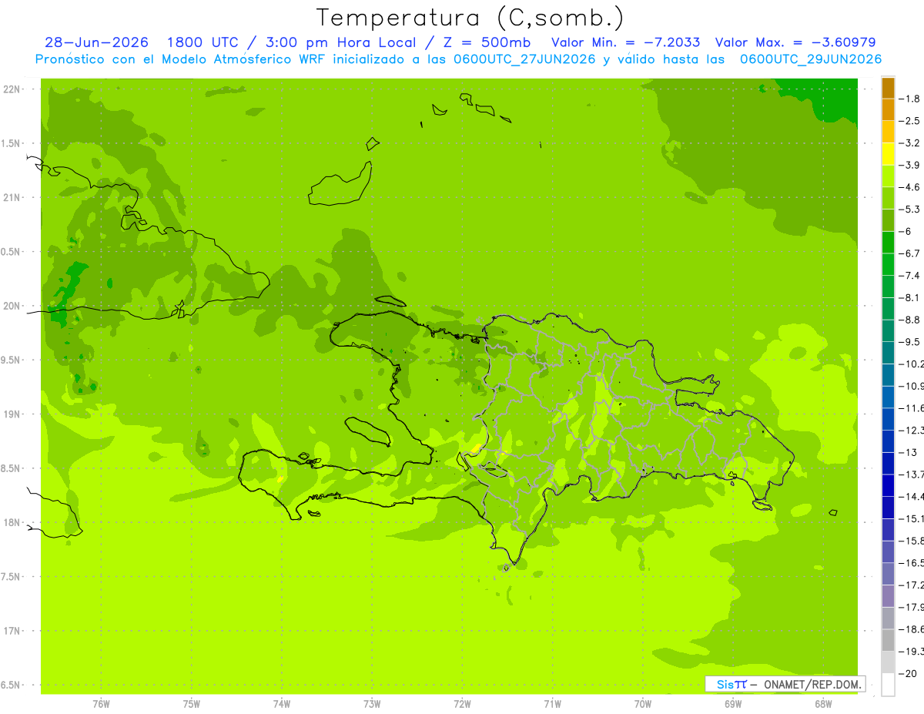Image resolution: width=924 pixels, height=714 pixels.
Task: Click the colorbar swatch between -4.6 and -5.3
Action: click(888, 198)
